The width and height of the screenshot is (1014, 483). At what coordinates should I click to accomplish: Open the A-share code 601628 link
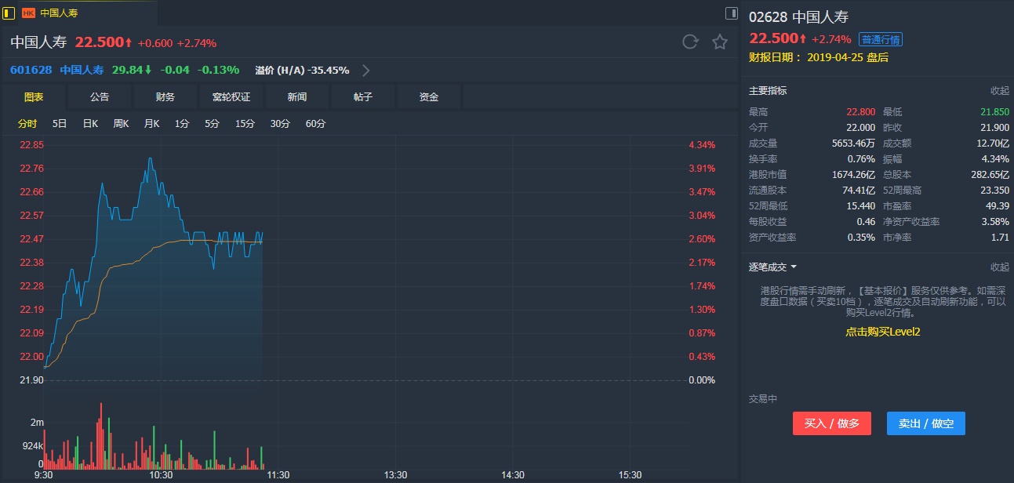31,70
